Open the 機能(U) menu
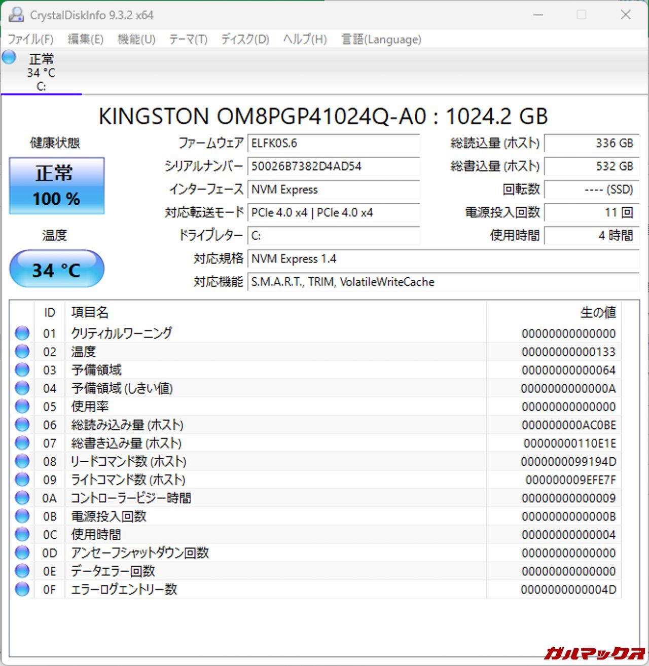 click(136, 40)
